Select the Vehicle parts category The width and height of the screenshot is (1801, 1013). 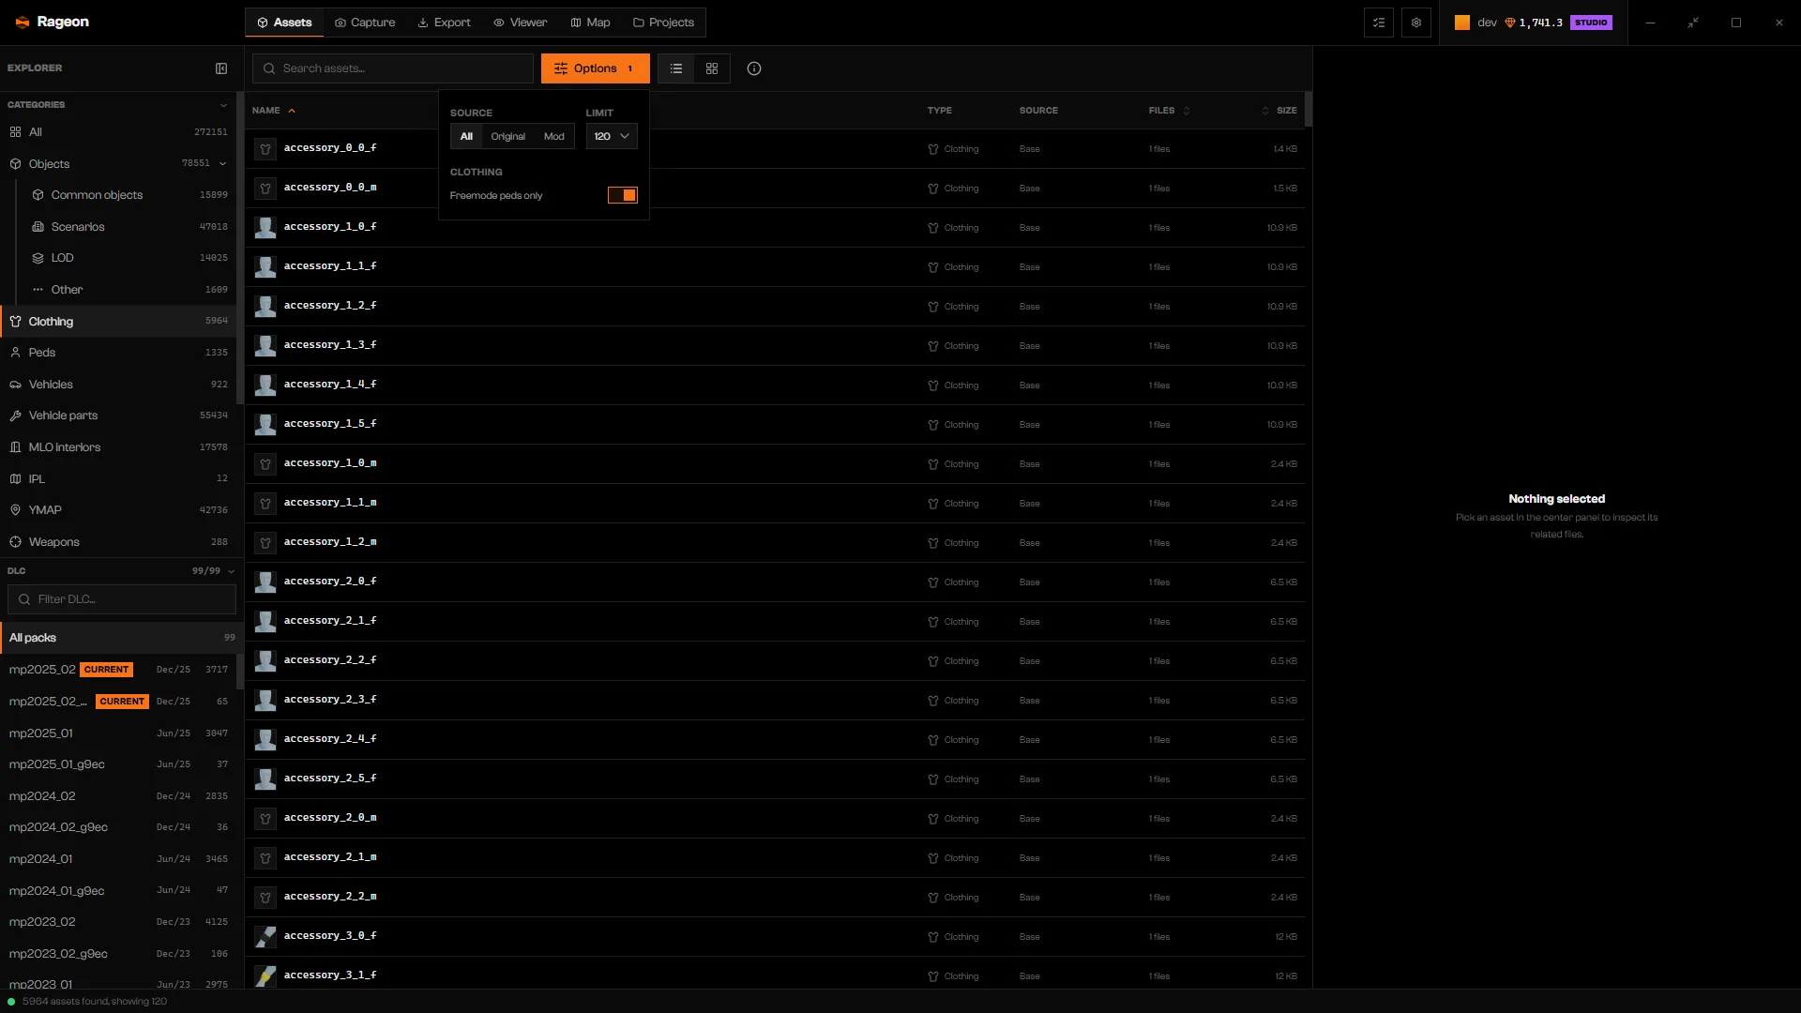(118, 416)
